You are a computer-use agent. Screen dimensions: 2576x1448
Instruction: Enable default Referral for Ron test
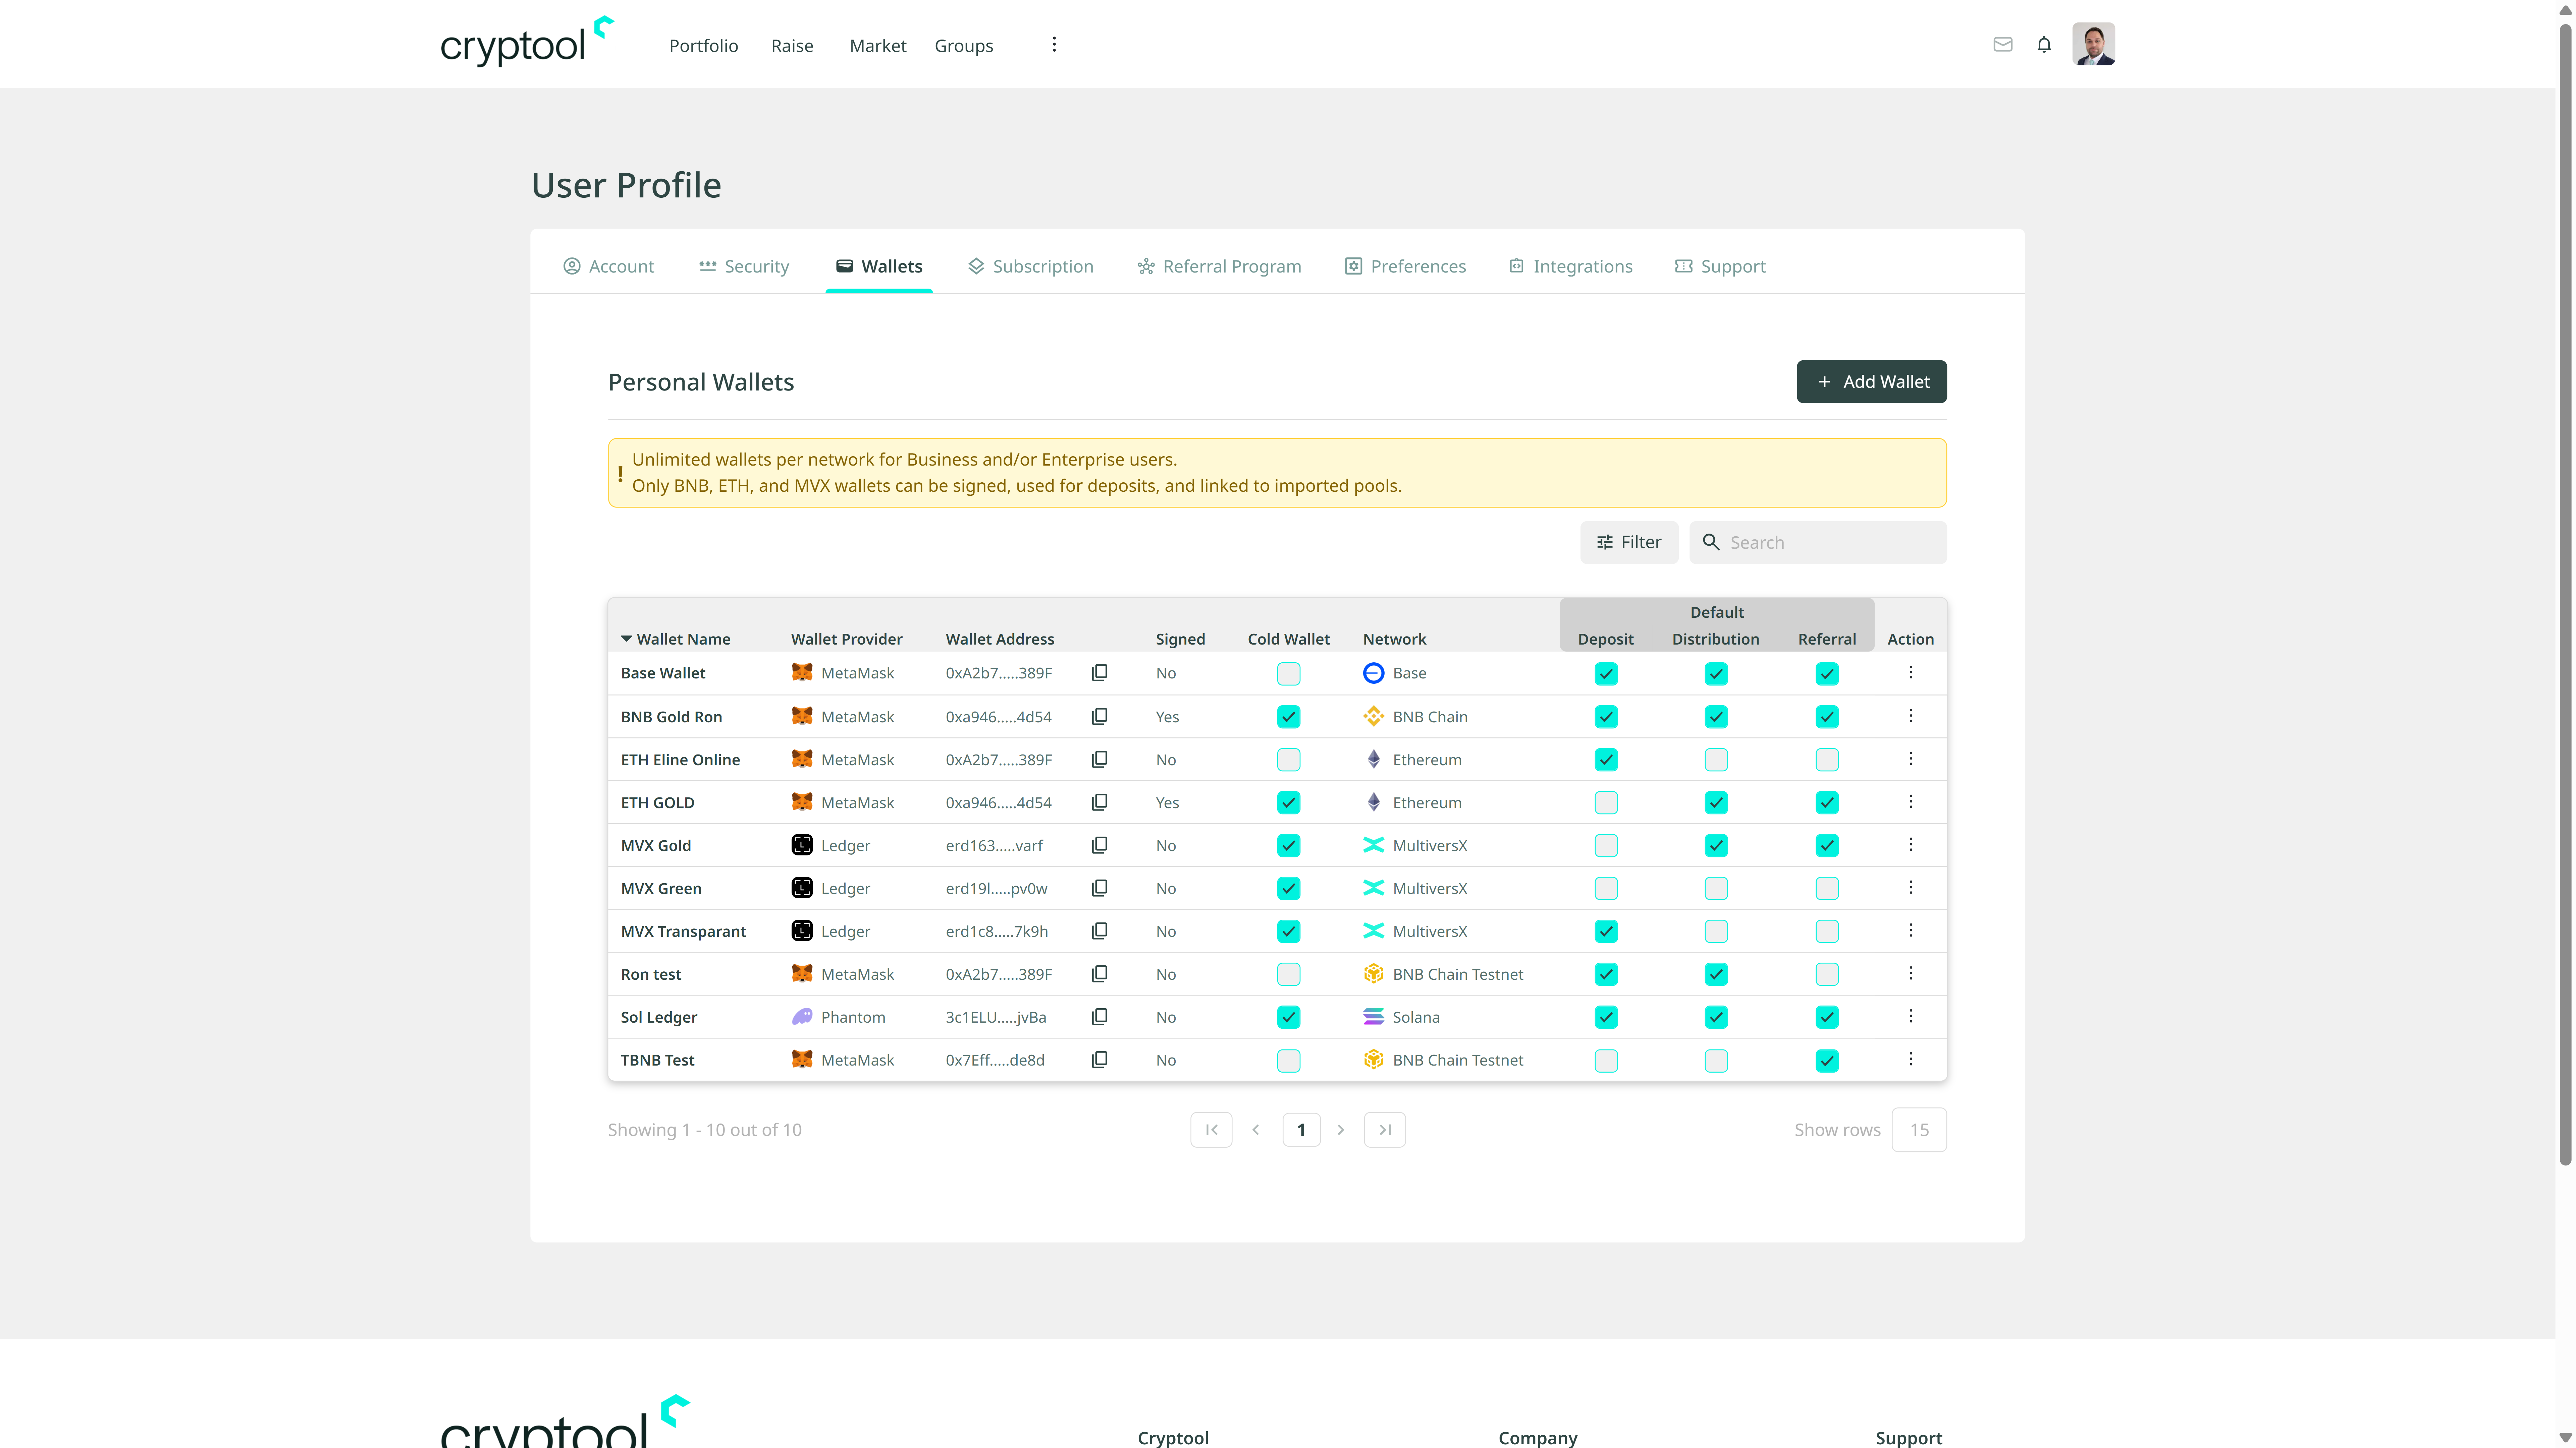(1827, 974)
